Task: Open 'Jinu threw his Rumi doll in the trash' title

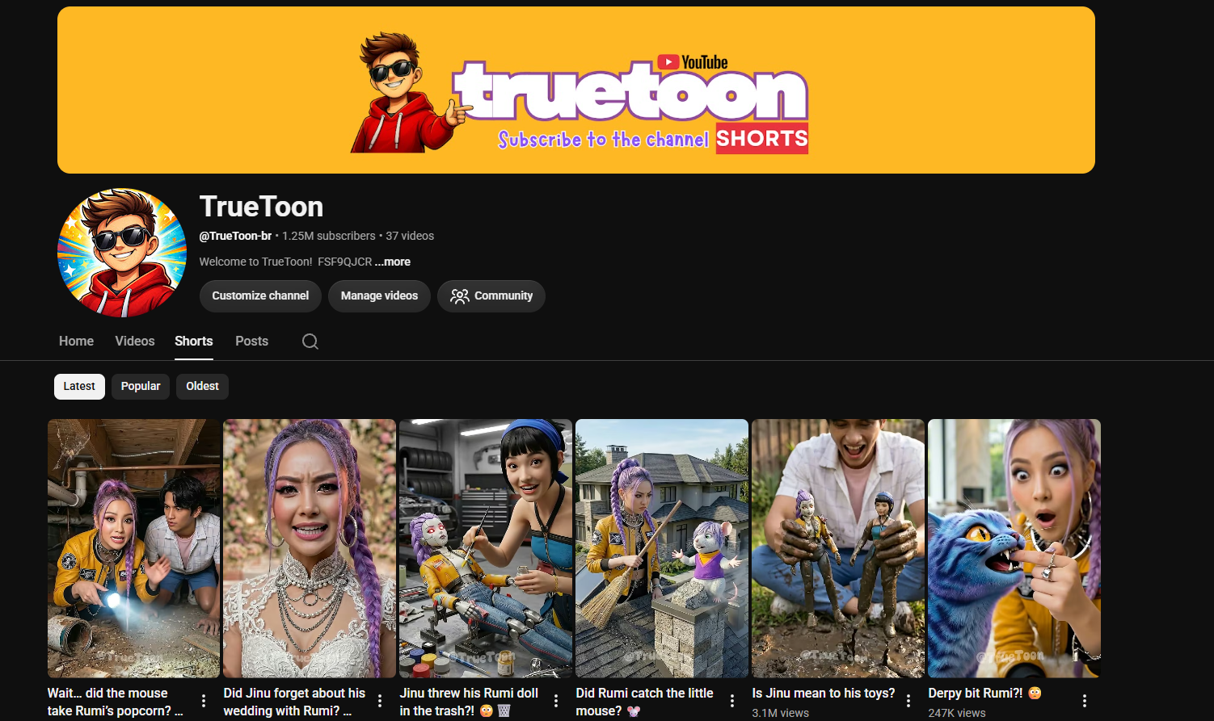Action: point(469,702)
